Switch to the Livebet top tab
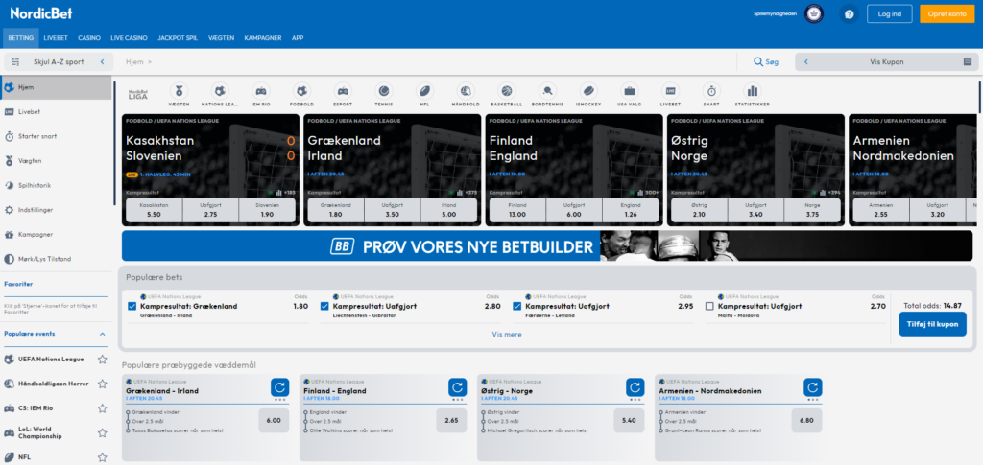983x465 pixels. click(x=56, y=38)
